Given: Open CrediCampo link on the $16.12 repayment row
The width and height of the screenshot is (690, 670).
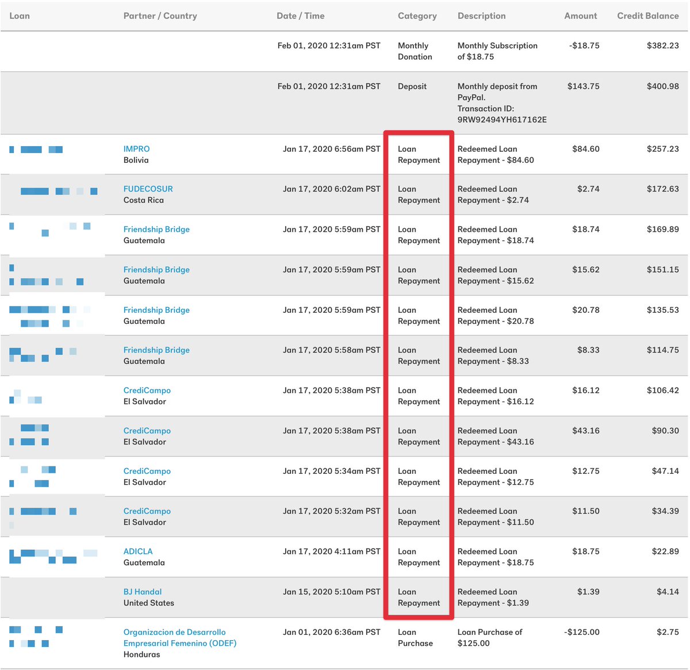Looking at the screenshot, I should pos(147,390).
